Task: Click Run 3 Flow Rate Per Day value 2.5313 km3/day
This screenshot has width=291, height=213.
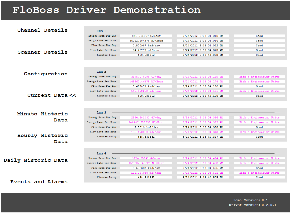Action: pos(146,127)
